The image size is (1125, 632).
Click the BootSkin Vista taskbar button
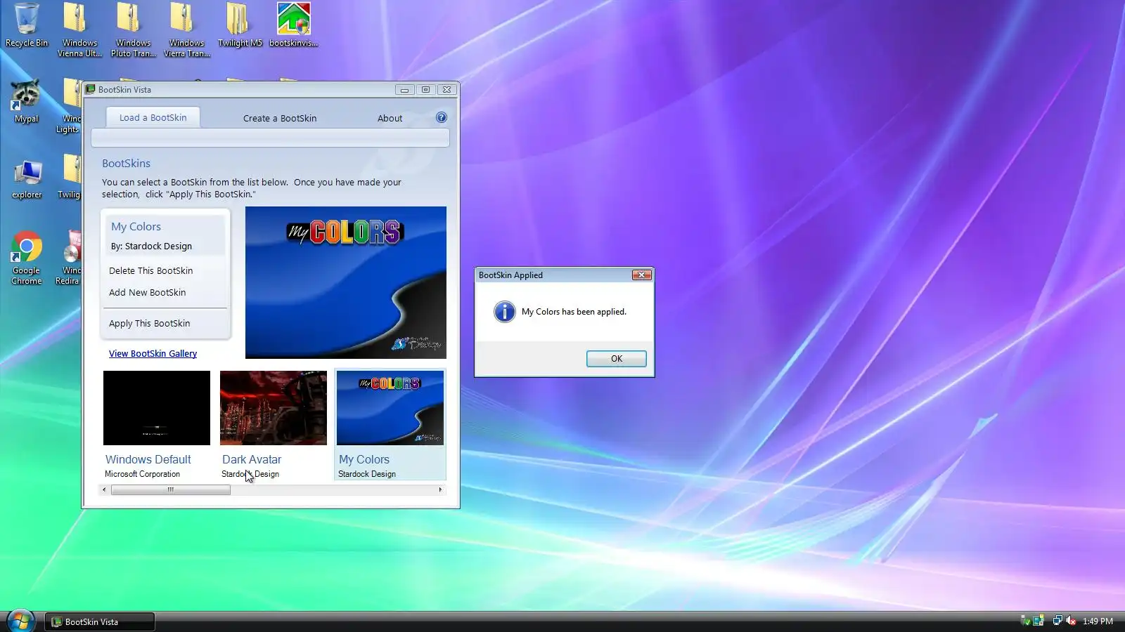[100, 621]
